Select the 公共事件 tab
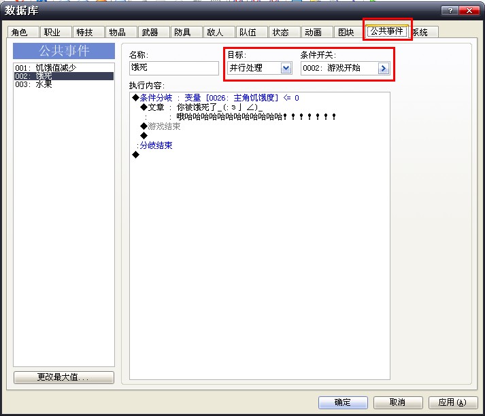 (x=387, y=31)
